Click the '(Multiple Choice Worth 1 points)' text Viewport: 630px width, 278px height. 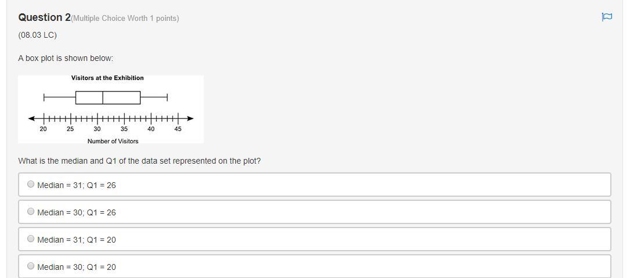[x=125, y=19]
